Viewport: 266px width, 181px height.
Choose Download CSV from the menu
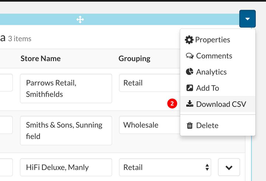click(x=221, y=104)
